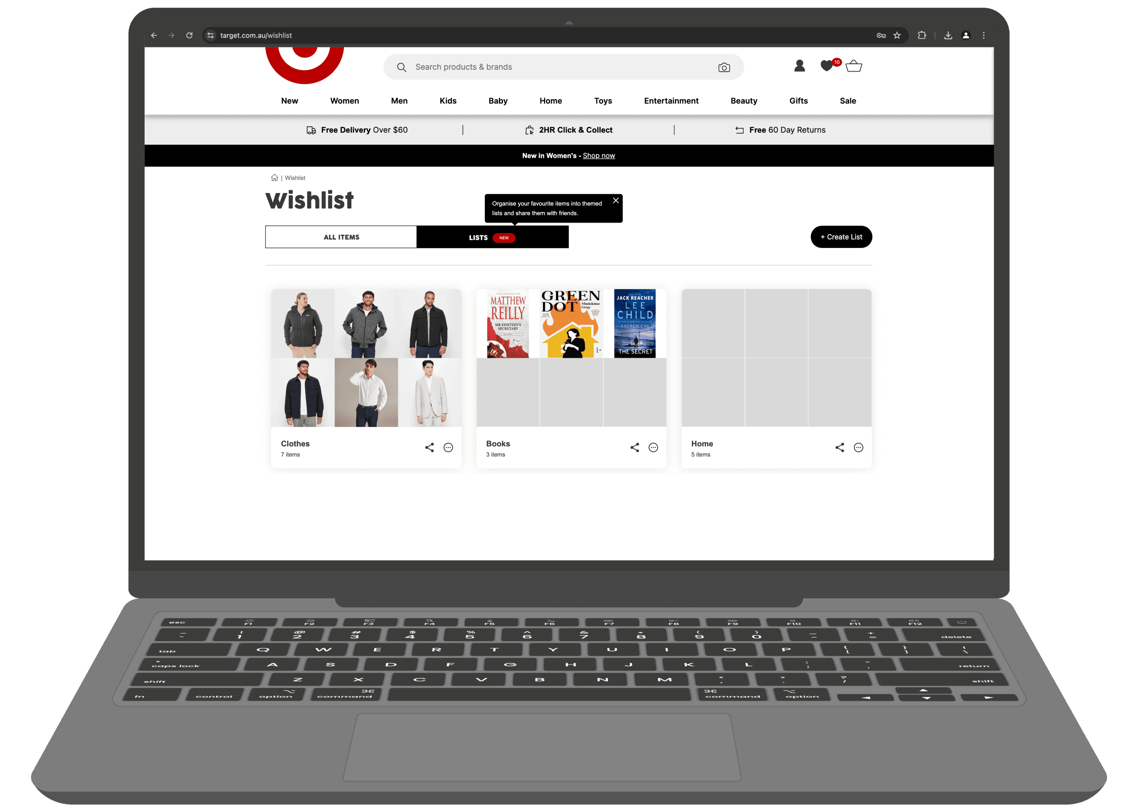The image size is (1138, 811).
Task: Click the share icon on Home list
Action: [x=839, y=448]
